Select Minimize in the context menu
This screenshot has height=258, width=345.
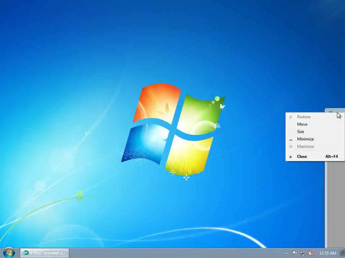tap(315, 139)
